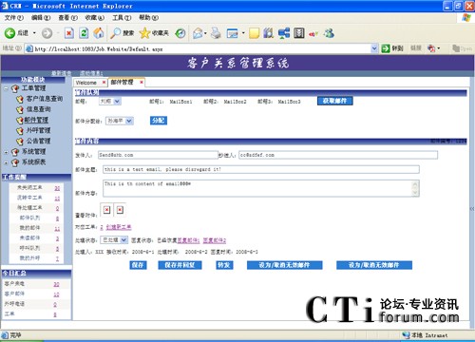This screenshot has height=342, width=475.
Task: Click the 保存并回复 button
Action: [180, 265]
